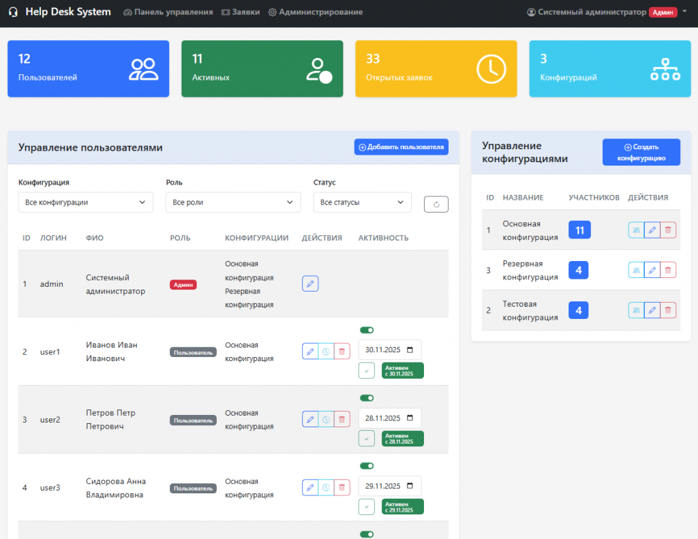Image resolution: width=698 pixels, height=539 pixels.
Task: Open the Статус filter dropdown
Action: pos(363,202)
